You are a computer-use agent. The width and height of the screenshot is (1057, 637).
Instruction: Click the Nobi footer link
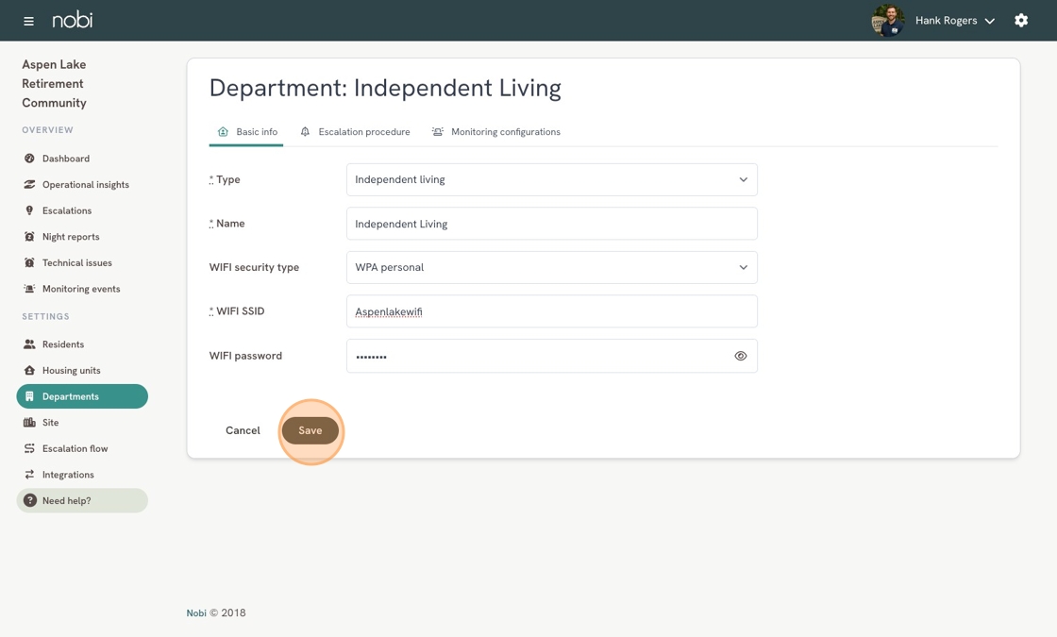point(196,613)
